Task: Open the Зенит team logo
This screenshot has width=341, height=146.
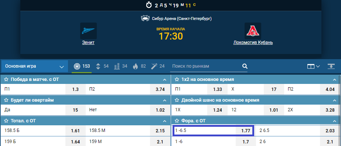Action: [x=88, y=31]
